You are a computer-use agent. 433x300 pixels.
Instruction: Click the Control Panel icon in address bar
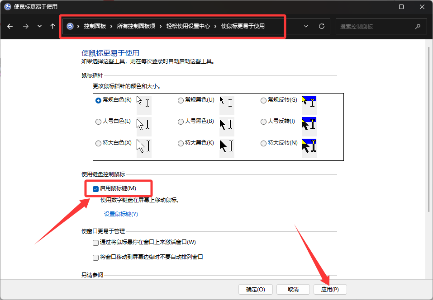tap(70, 26)
